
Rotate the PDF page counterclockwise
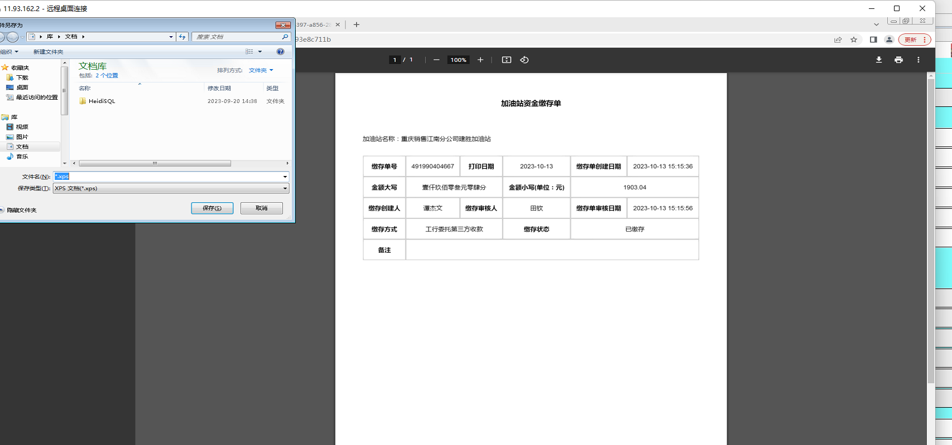tap(524, 60)
